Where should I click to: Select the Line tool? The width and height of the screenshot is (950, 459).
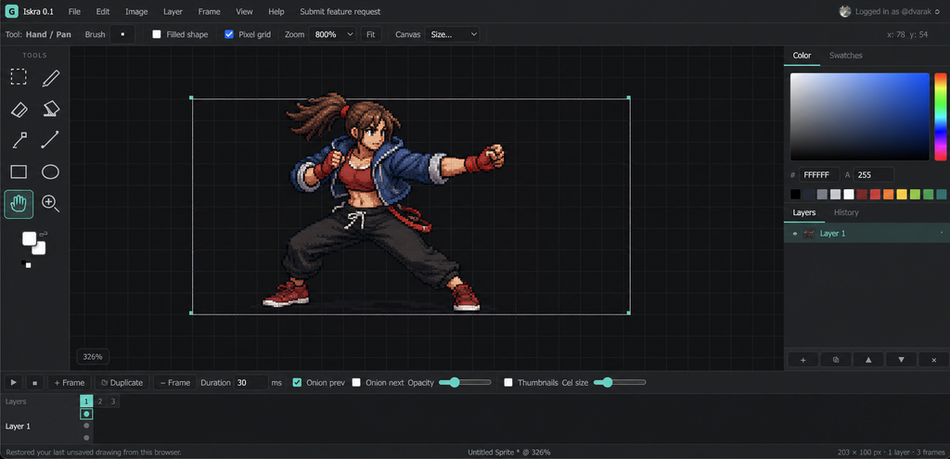coord(50,140)
